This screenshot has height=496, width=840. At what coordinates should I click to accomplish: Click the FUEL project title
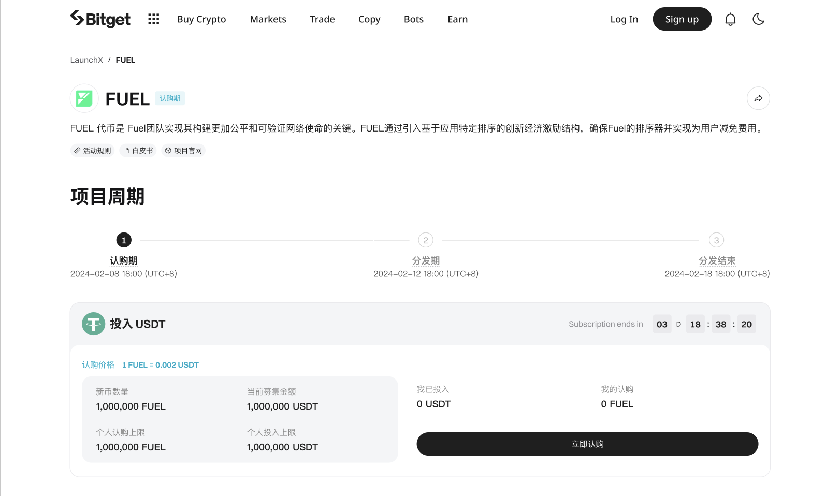tap(127, 99)
